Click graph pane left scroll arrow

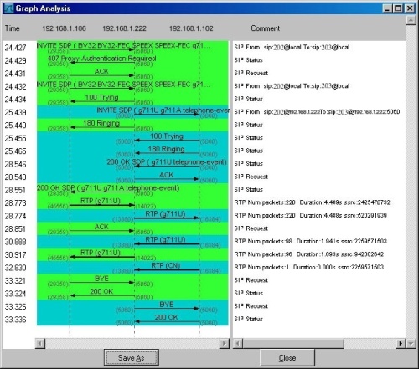point(40,343)
